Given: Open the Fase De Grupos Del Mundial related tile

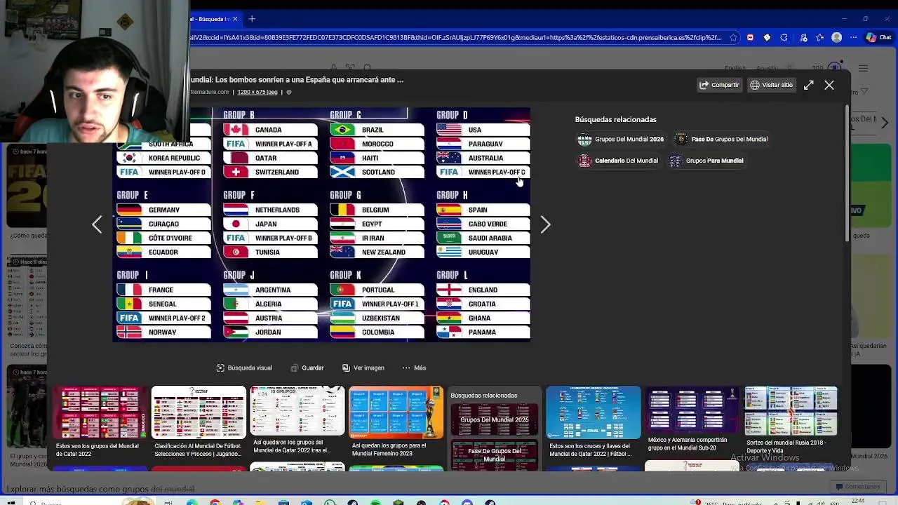Looking at the screenshot, I should click(x=495, y=454).
